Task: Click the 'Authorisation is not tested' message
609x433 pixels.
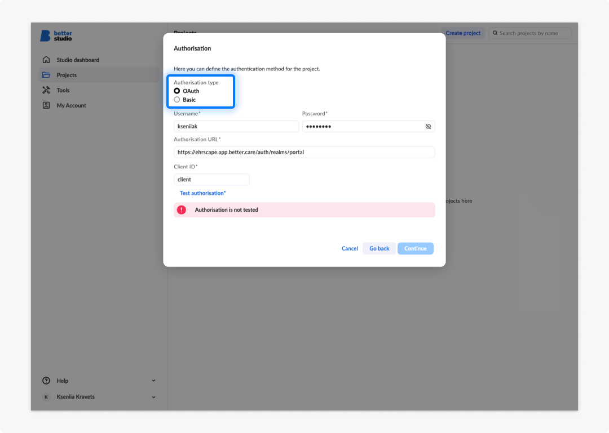Action: [x=227, y=210]
